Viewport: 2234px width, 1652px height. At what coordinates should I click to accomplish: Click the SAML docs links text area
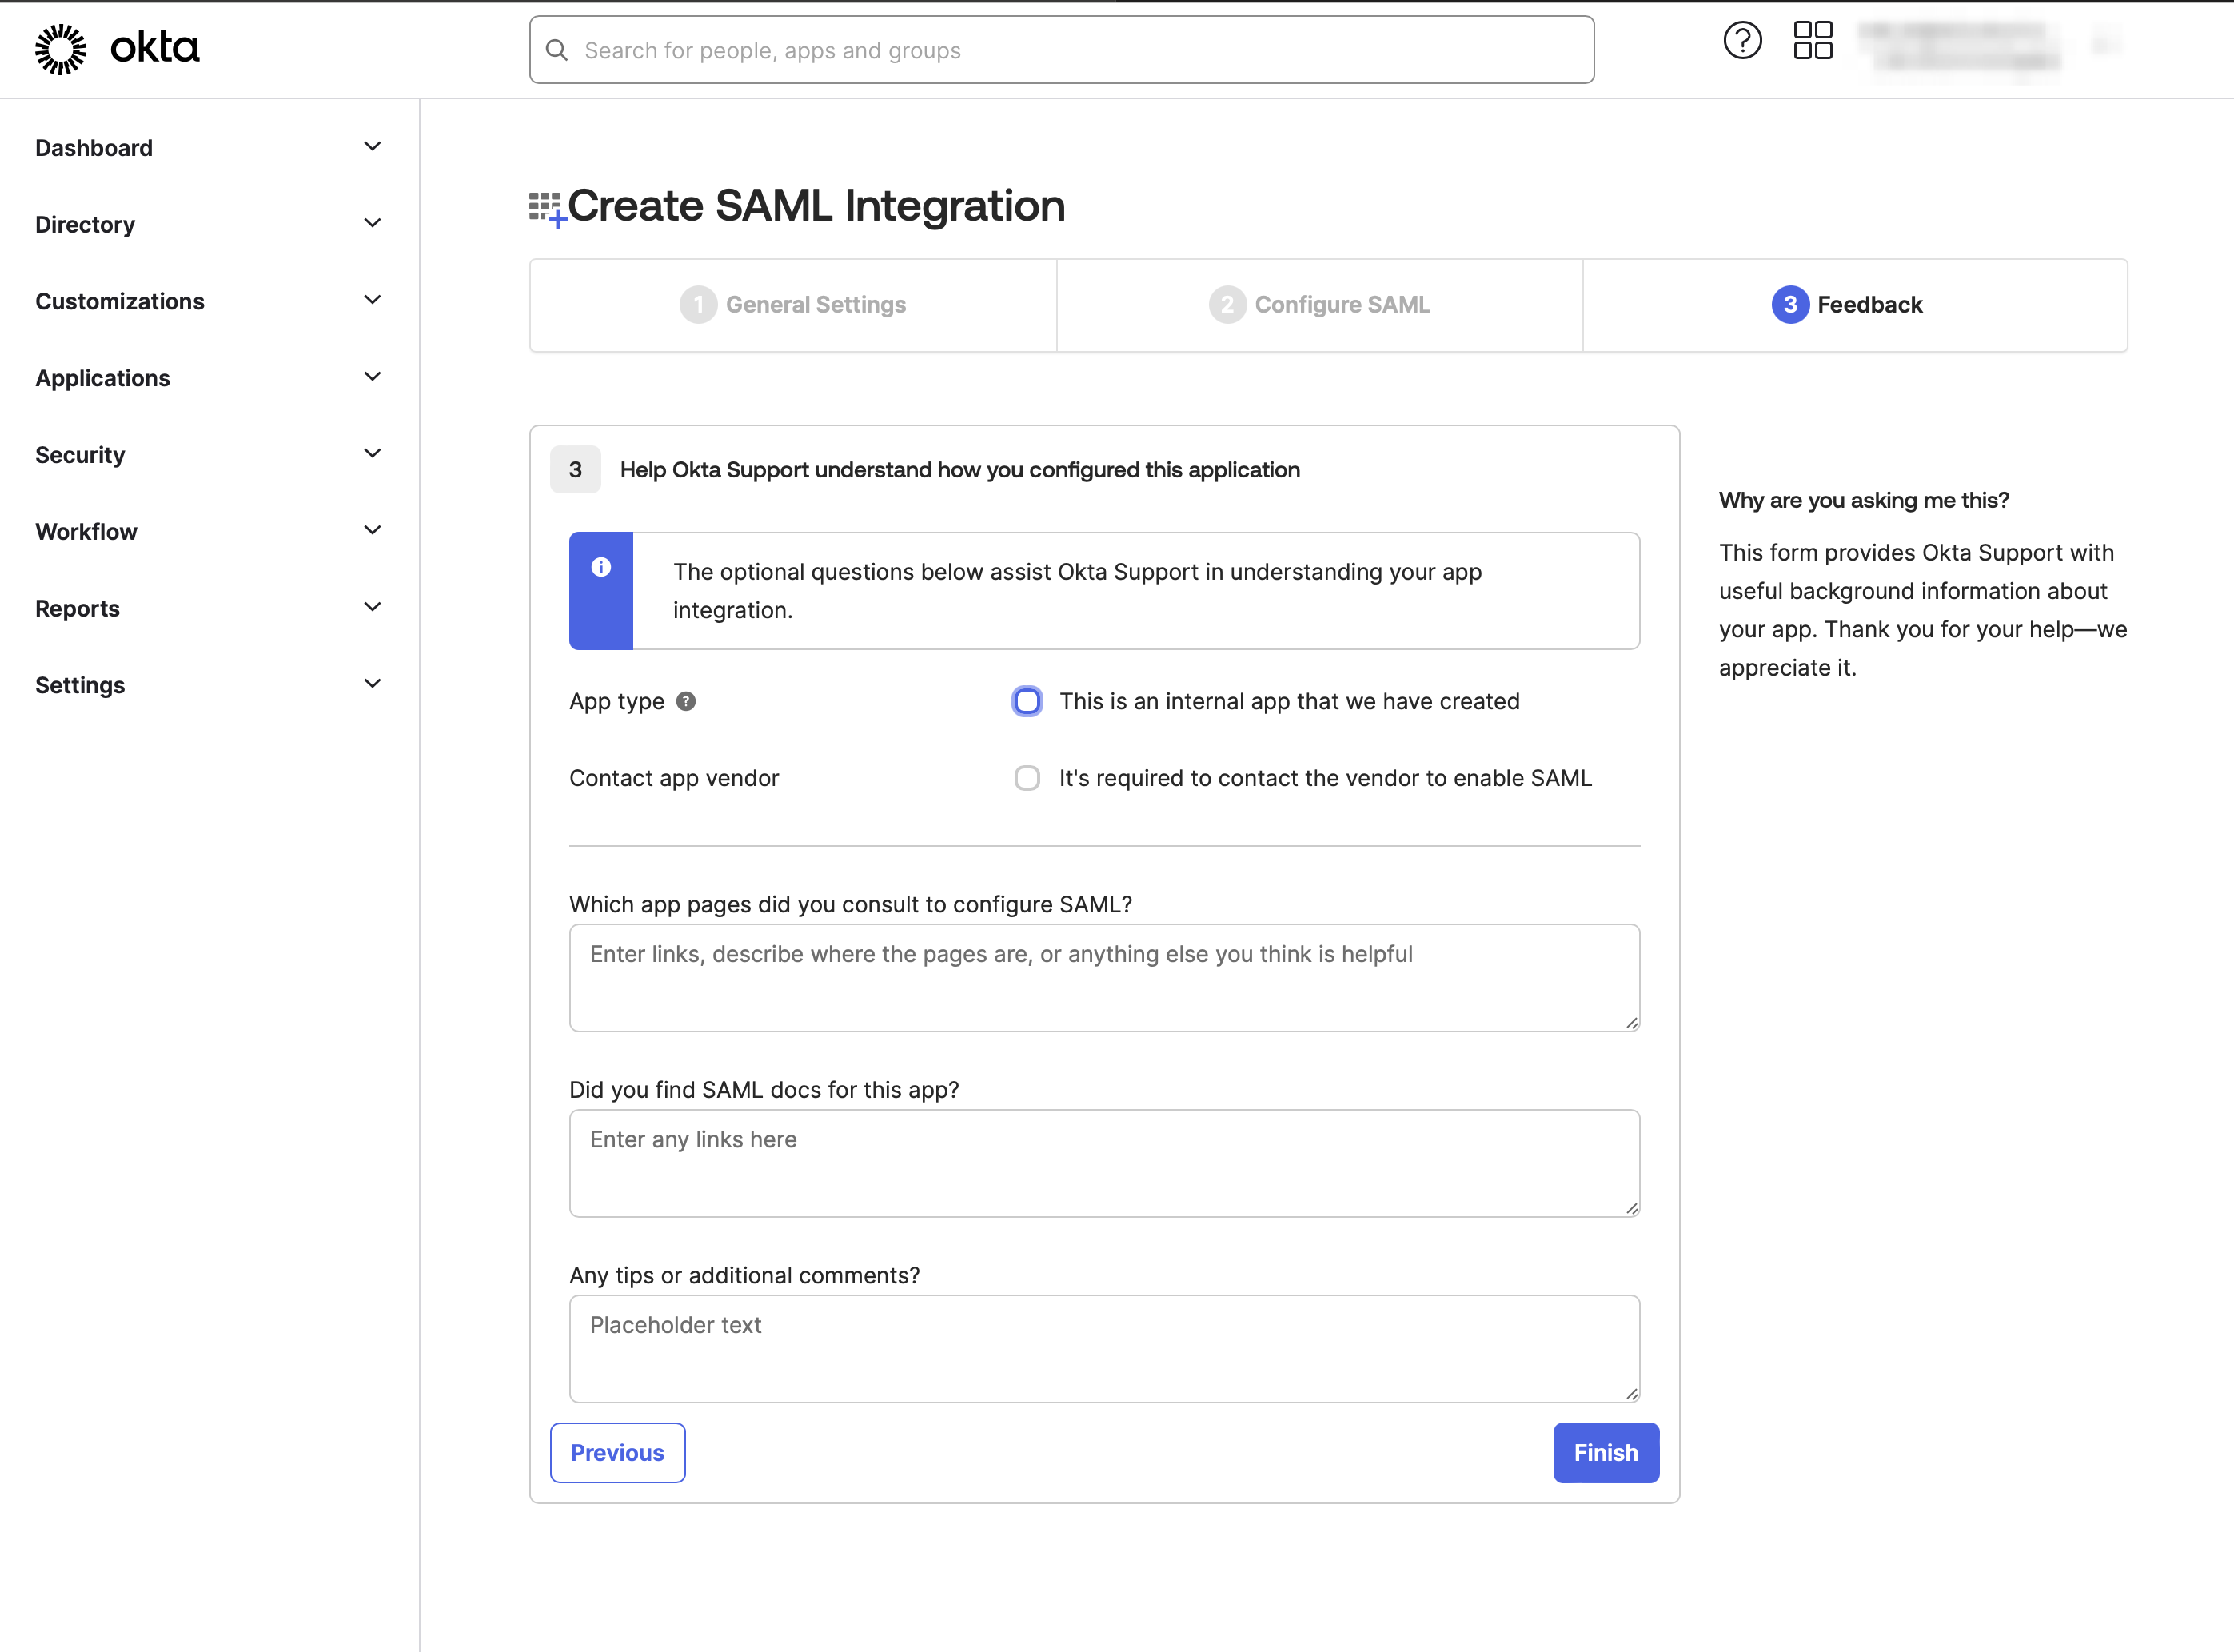1105,1163
